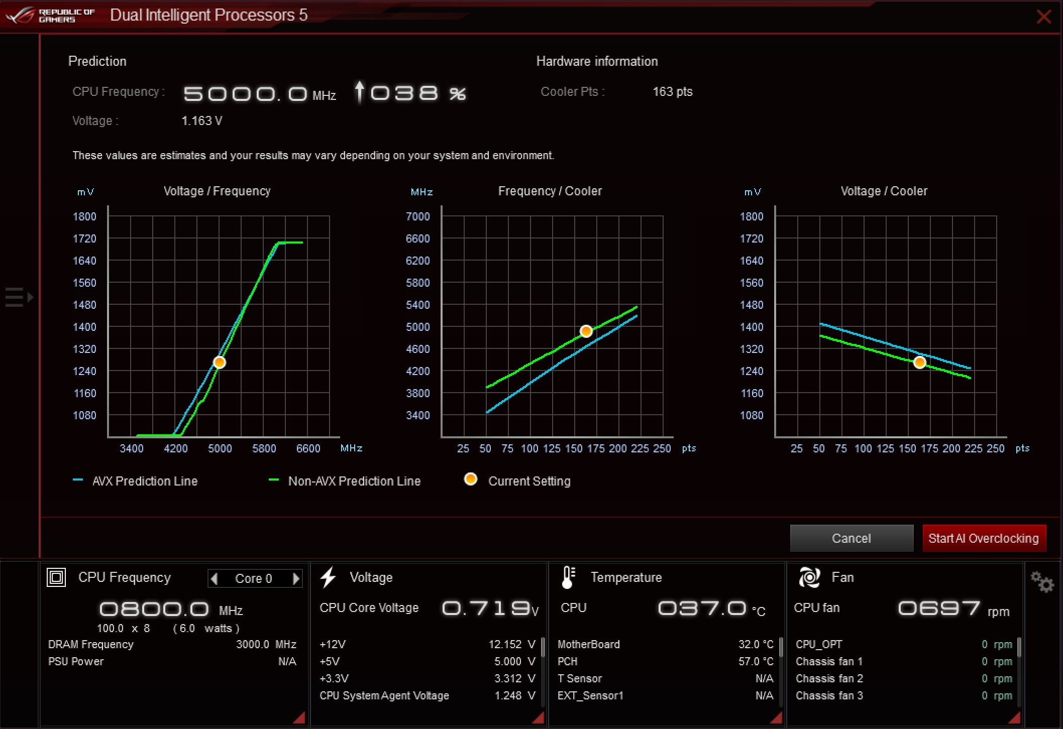This screenshot has width=1063, height=729.
Task: Click the MotherBoard 32.0 °C row
Action: point(666,645)
